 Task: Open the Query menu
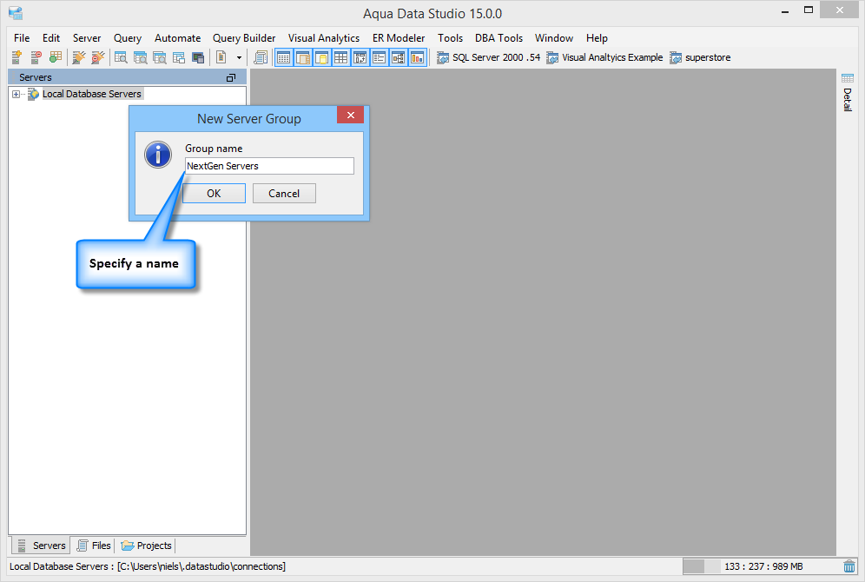tap(128, 38)
